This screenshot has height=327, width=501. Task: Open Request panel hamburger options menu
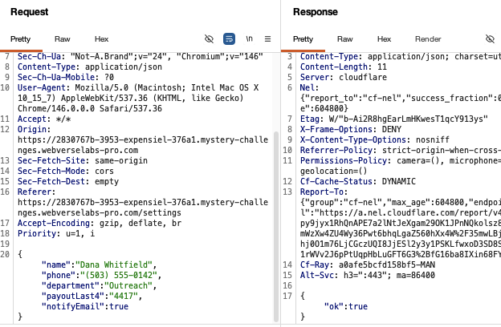click(267, 39)
